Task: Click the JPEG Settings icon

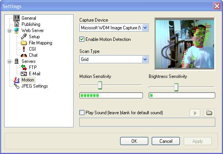Action: [x=17, y=86]
